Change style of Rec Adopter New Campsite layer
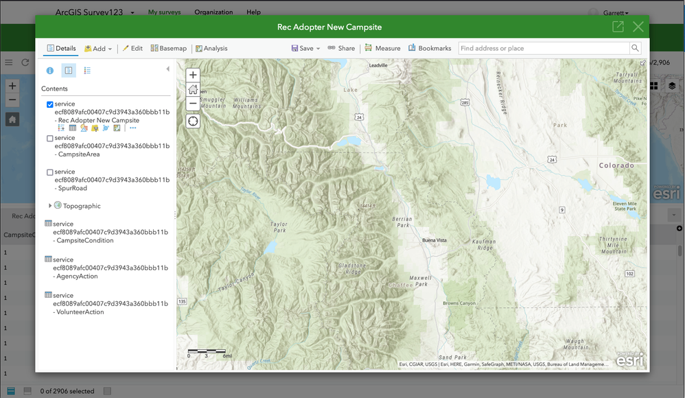The height and width of the screenshot is (398, 685). tap(84, 128)
